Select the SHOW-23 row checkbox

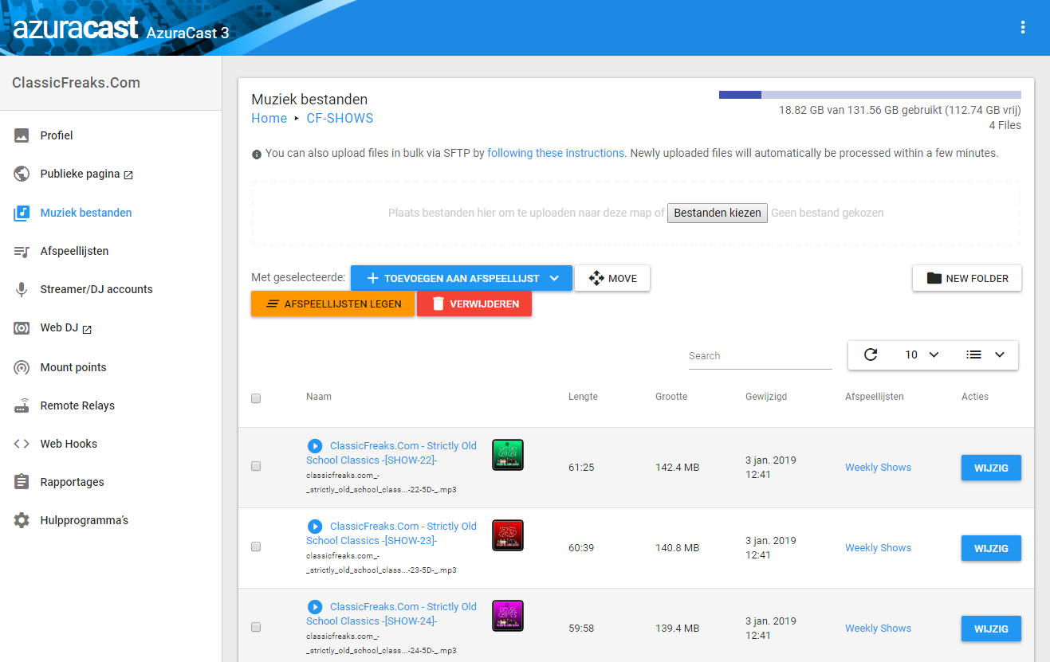(x=256, y=546)
